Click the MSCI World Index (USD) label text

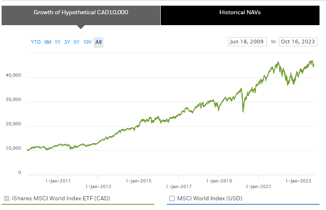(x=209, y=199)
